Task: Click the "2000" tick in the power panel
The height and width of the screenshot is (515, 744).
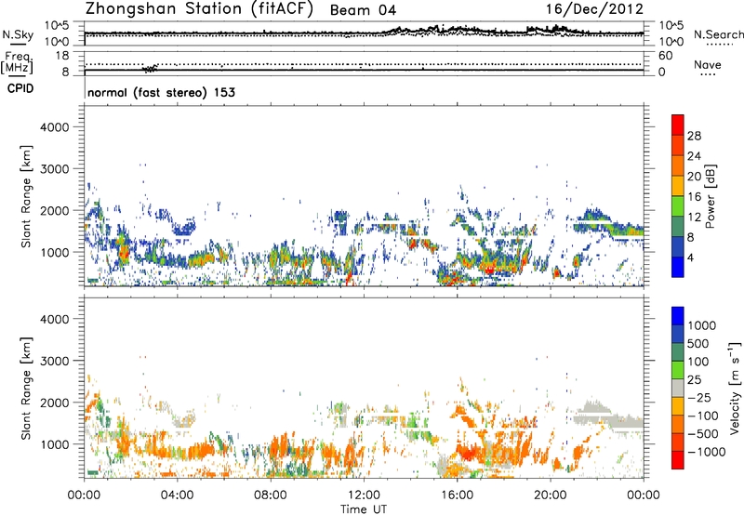Action: click(55, 210)
